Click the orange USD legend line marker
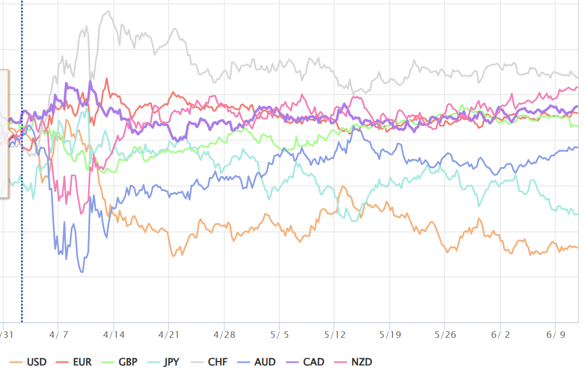 (x=16, y=362)
